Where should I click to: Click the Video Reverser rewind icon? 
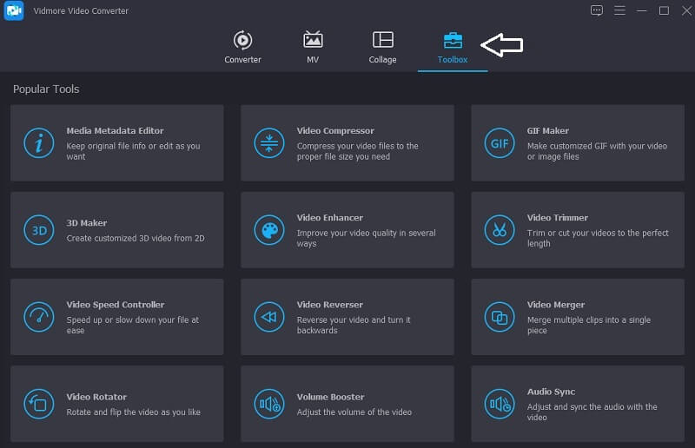point(268,317)
